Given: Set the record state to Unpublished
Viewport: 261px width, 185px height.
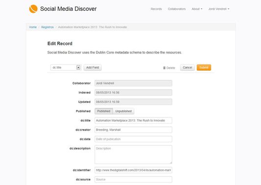Looking at the screenshot, I should point(123,111).
